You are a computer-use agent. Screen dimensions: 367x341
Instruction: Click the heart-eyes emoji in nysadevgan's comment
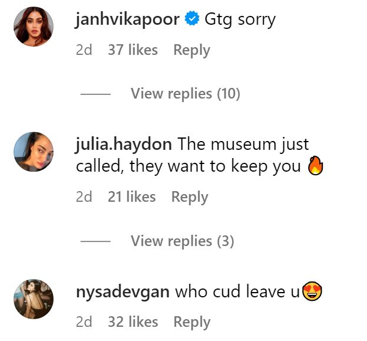pyautogui.click(x=312, y=291)
